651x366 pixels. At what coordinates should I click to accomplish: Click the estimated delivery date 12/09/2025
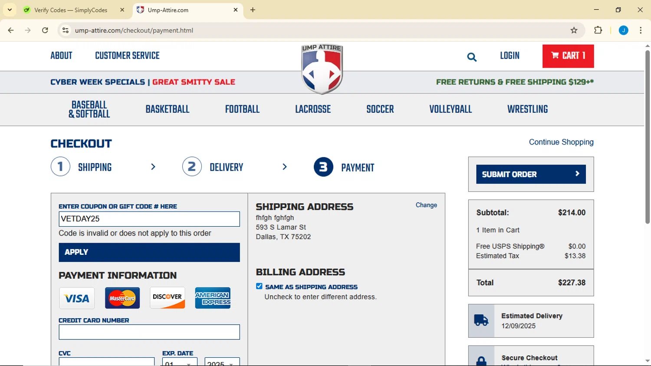(518, 326)
